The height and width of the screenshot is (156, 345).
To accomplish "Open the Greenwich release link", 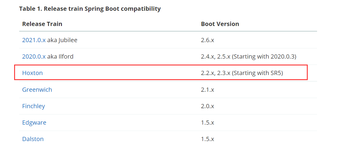I will (37, 90).
